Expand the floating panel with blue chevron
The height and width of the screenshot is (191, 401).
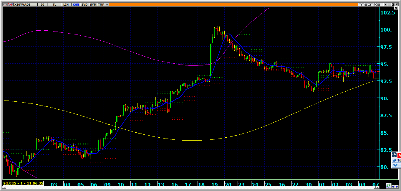(x=395, y=165)
